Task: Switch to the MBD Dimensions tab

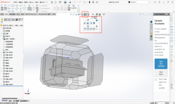Action: click(31, 14)
